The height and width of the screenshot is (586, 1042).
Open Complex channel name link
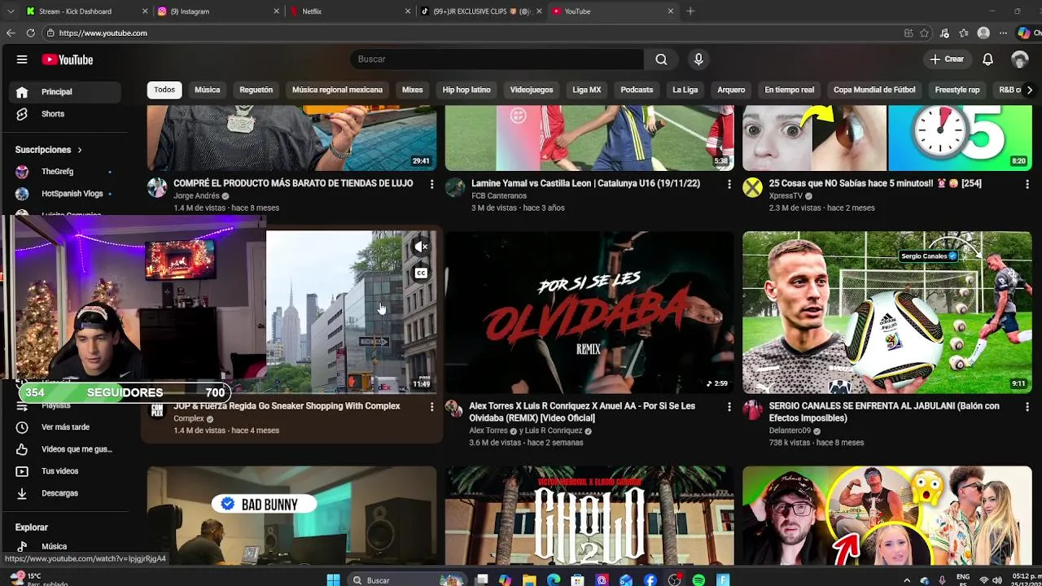click(x=189, y=419)
